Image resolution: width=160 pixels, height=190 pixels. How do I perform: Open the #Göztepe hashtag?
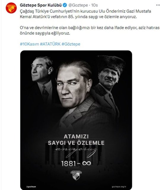point(71,44)
